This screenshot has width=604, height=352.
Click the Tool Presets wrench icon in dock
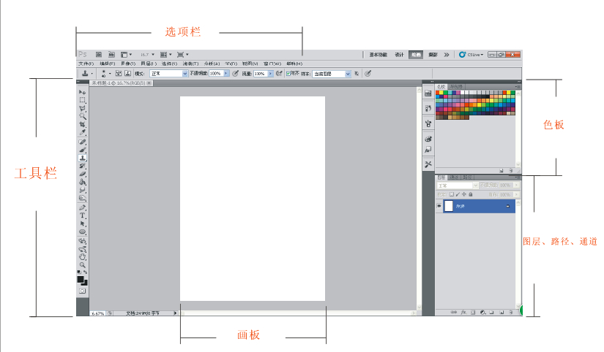[428, 164]
